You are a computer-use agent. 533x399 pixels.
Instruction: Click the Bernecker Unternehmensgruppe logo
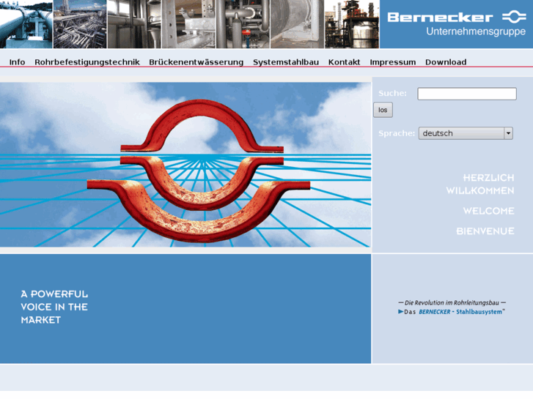(456, 23)
